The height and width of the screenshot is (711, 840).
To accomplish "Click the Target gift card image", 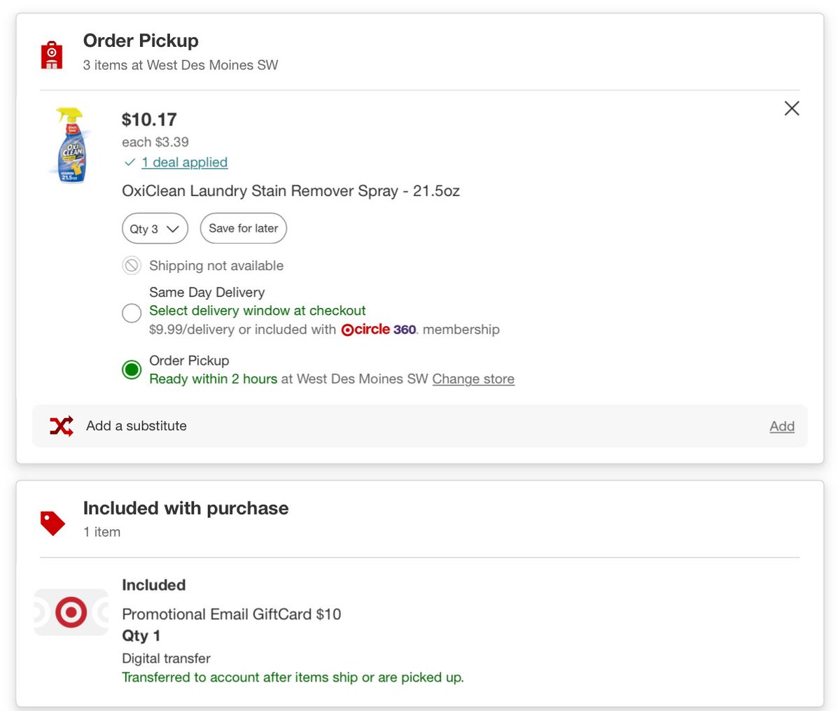I will (x=71, y=612).
